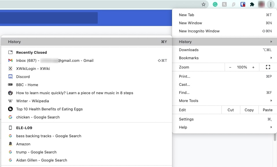Viewport: 277px width, 167px height.
Task: Reopen the Gmail Inbox tab
Action: coord(86,60)
